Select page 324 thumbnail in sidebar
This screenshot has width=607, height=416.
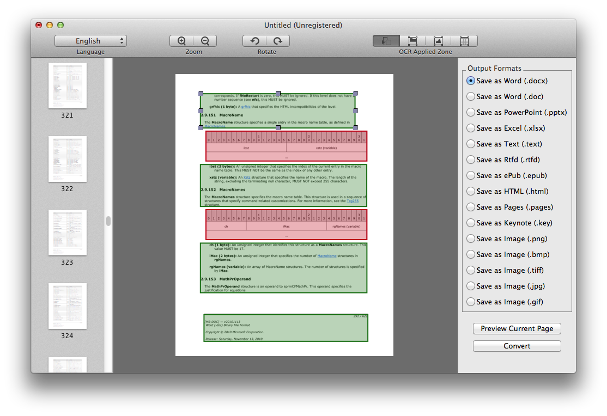[68, 306]
